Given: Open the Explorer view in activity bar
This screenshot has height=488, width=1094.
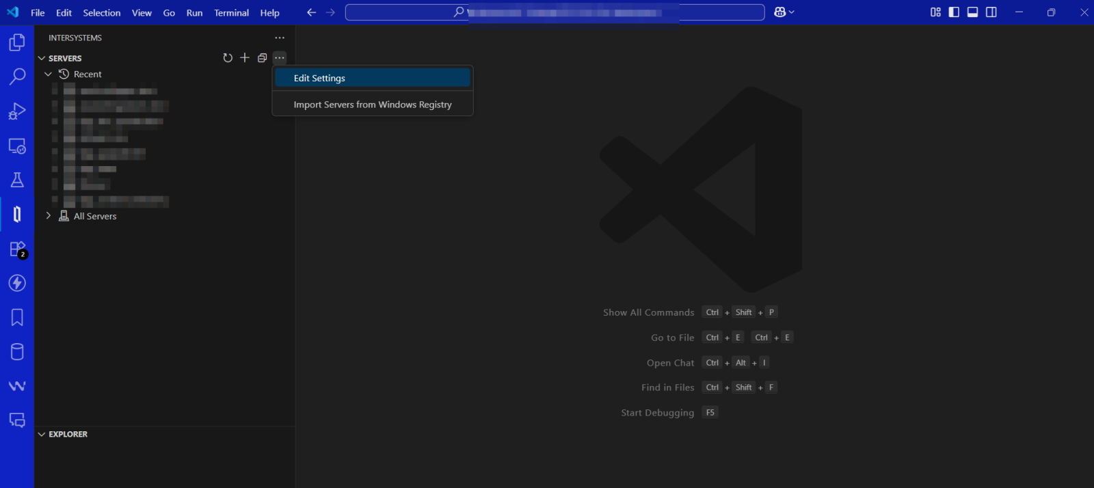Looking at the screenshot, I should (17, 42).
